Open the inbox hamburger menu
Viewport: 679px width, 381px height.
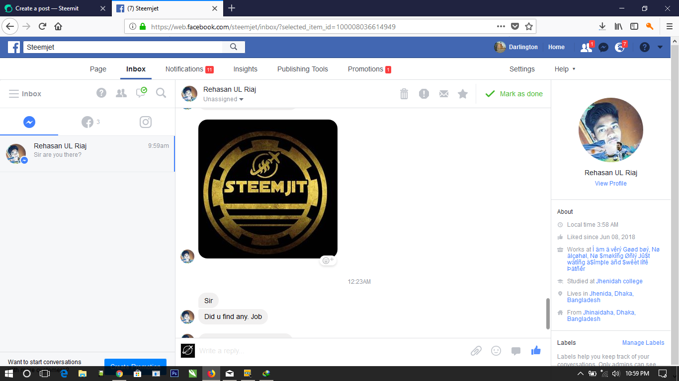[14, 94]
